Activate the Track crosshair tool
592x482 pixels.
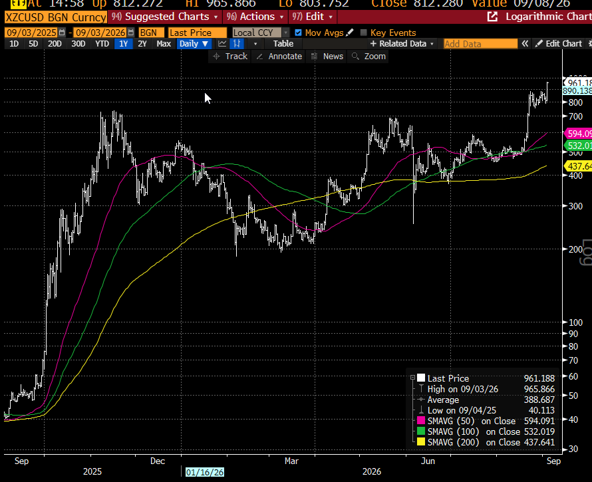pyautogui.click(x=229, y=57)
